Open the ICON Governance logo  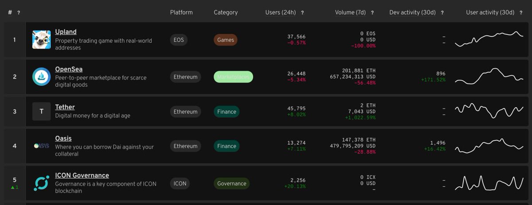coord(41,183)
